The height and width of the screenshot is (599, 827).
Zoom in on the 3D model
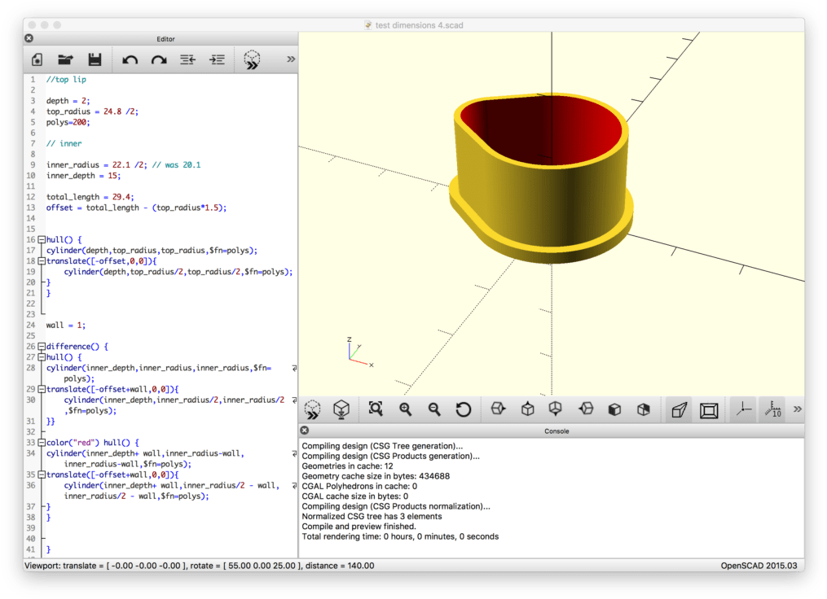coord(405,409)
